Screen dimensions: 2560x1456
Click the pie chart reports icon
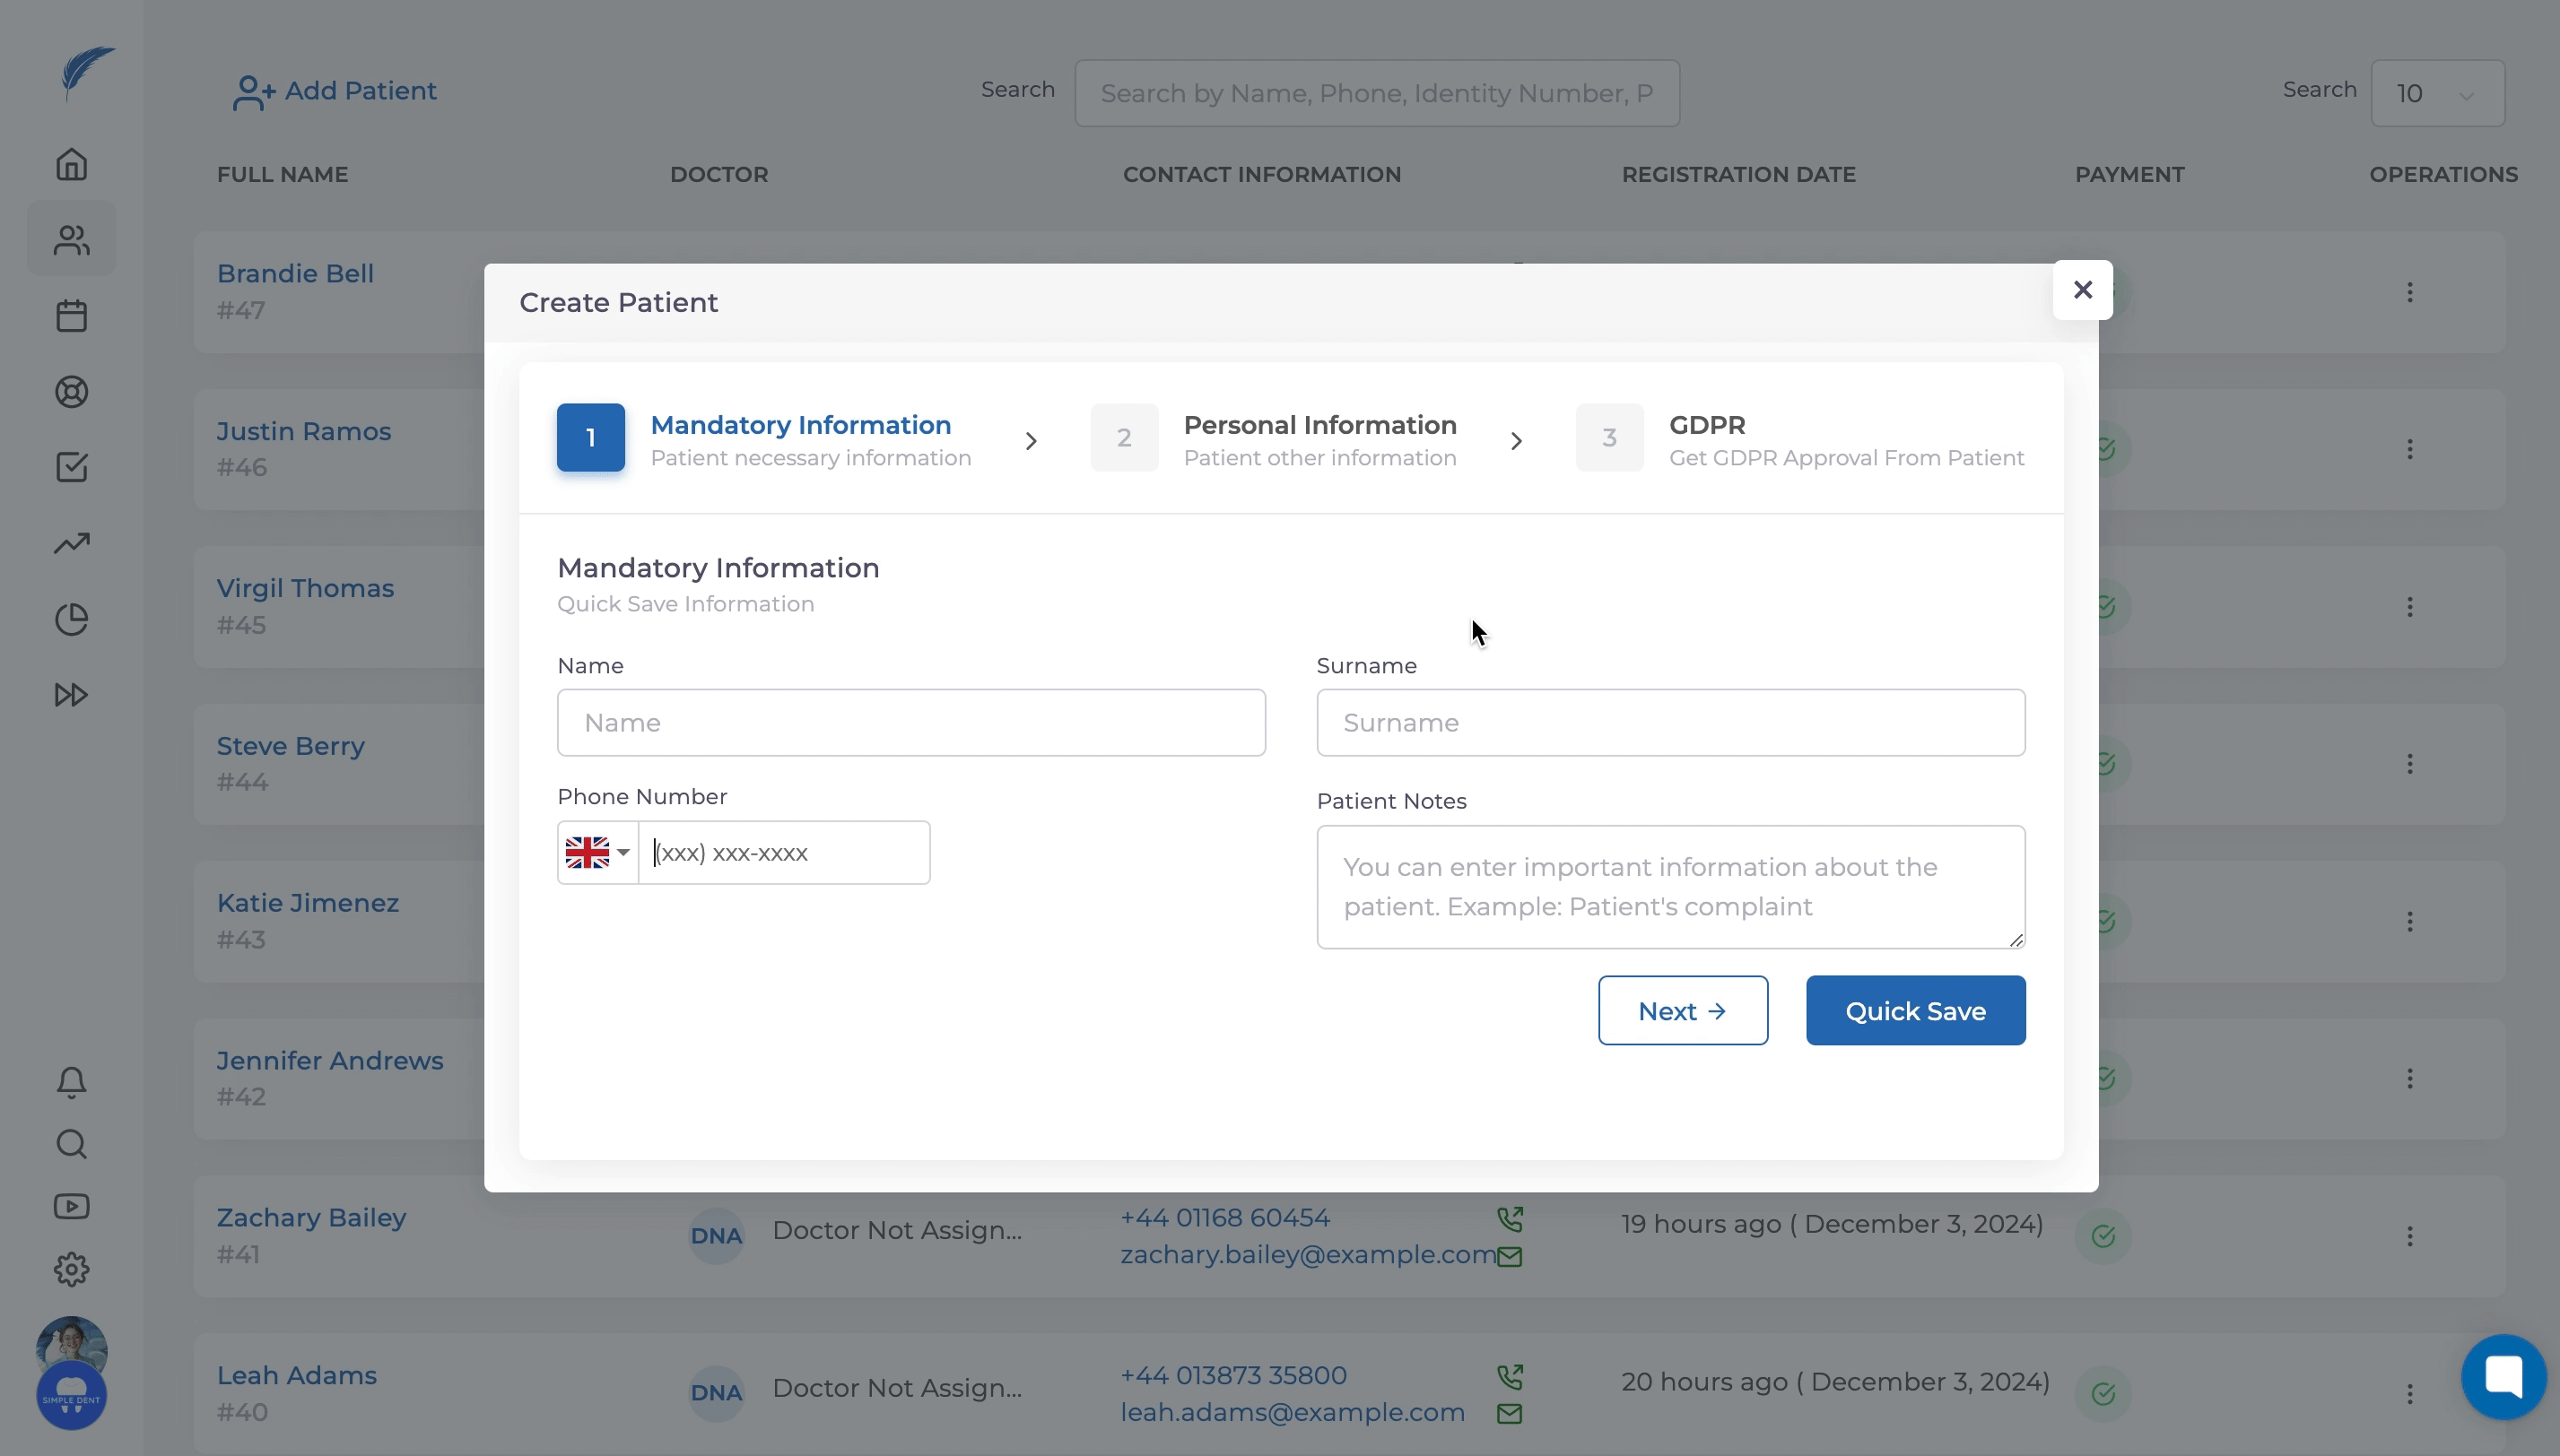(71, 619)
